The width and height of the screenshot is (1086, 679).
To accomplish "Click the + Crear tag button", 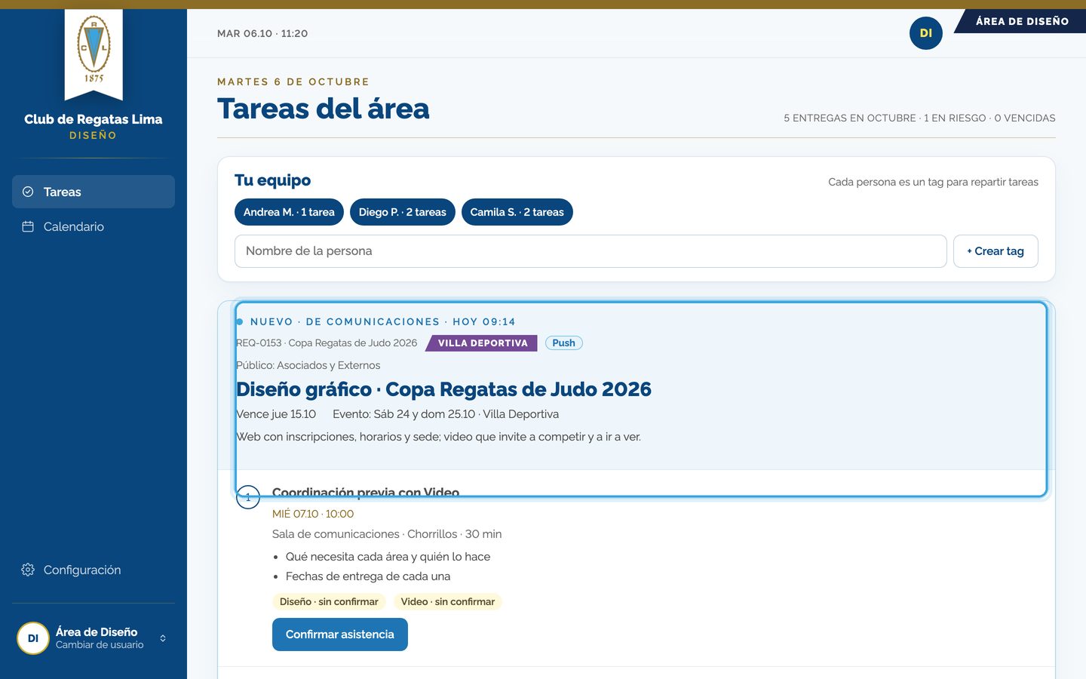I will (995, 251).
